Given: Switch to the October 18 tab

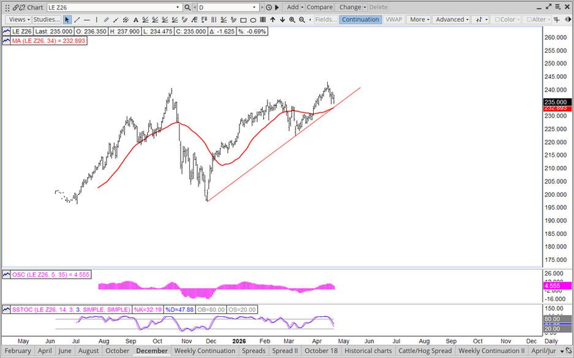Looking at the screenshot, I should coord(322,351).
